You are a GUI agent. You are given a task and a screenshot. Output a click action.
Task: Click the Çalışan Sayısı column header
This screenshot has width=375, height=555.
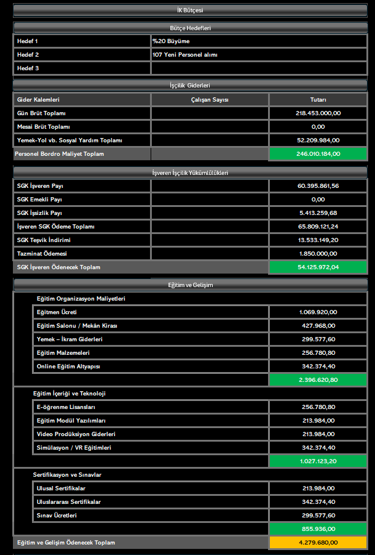(210, 100)
